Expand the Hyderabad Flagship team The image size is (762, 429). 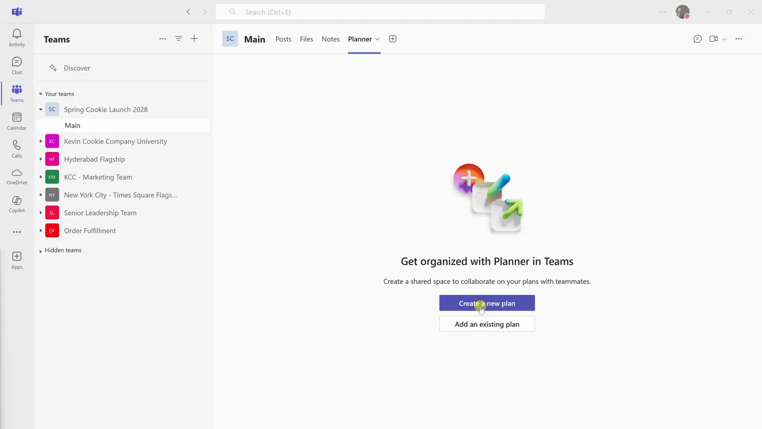point(40,159)
